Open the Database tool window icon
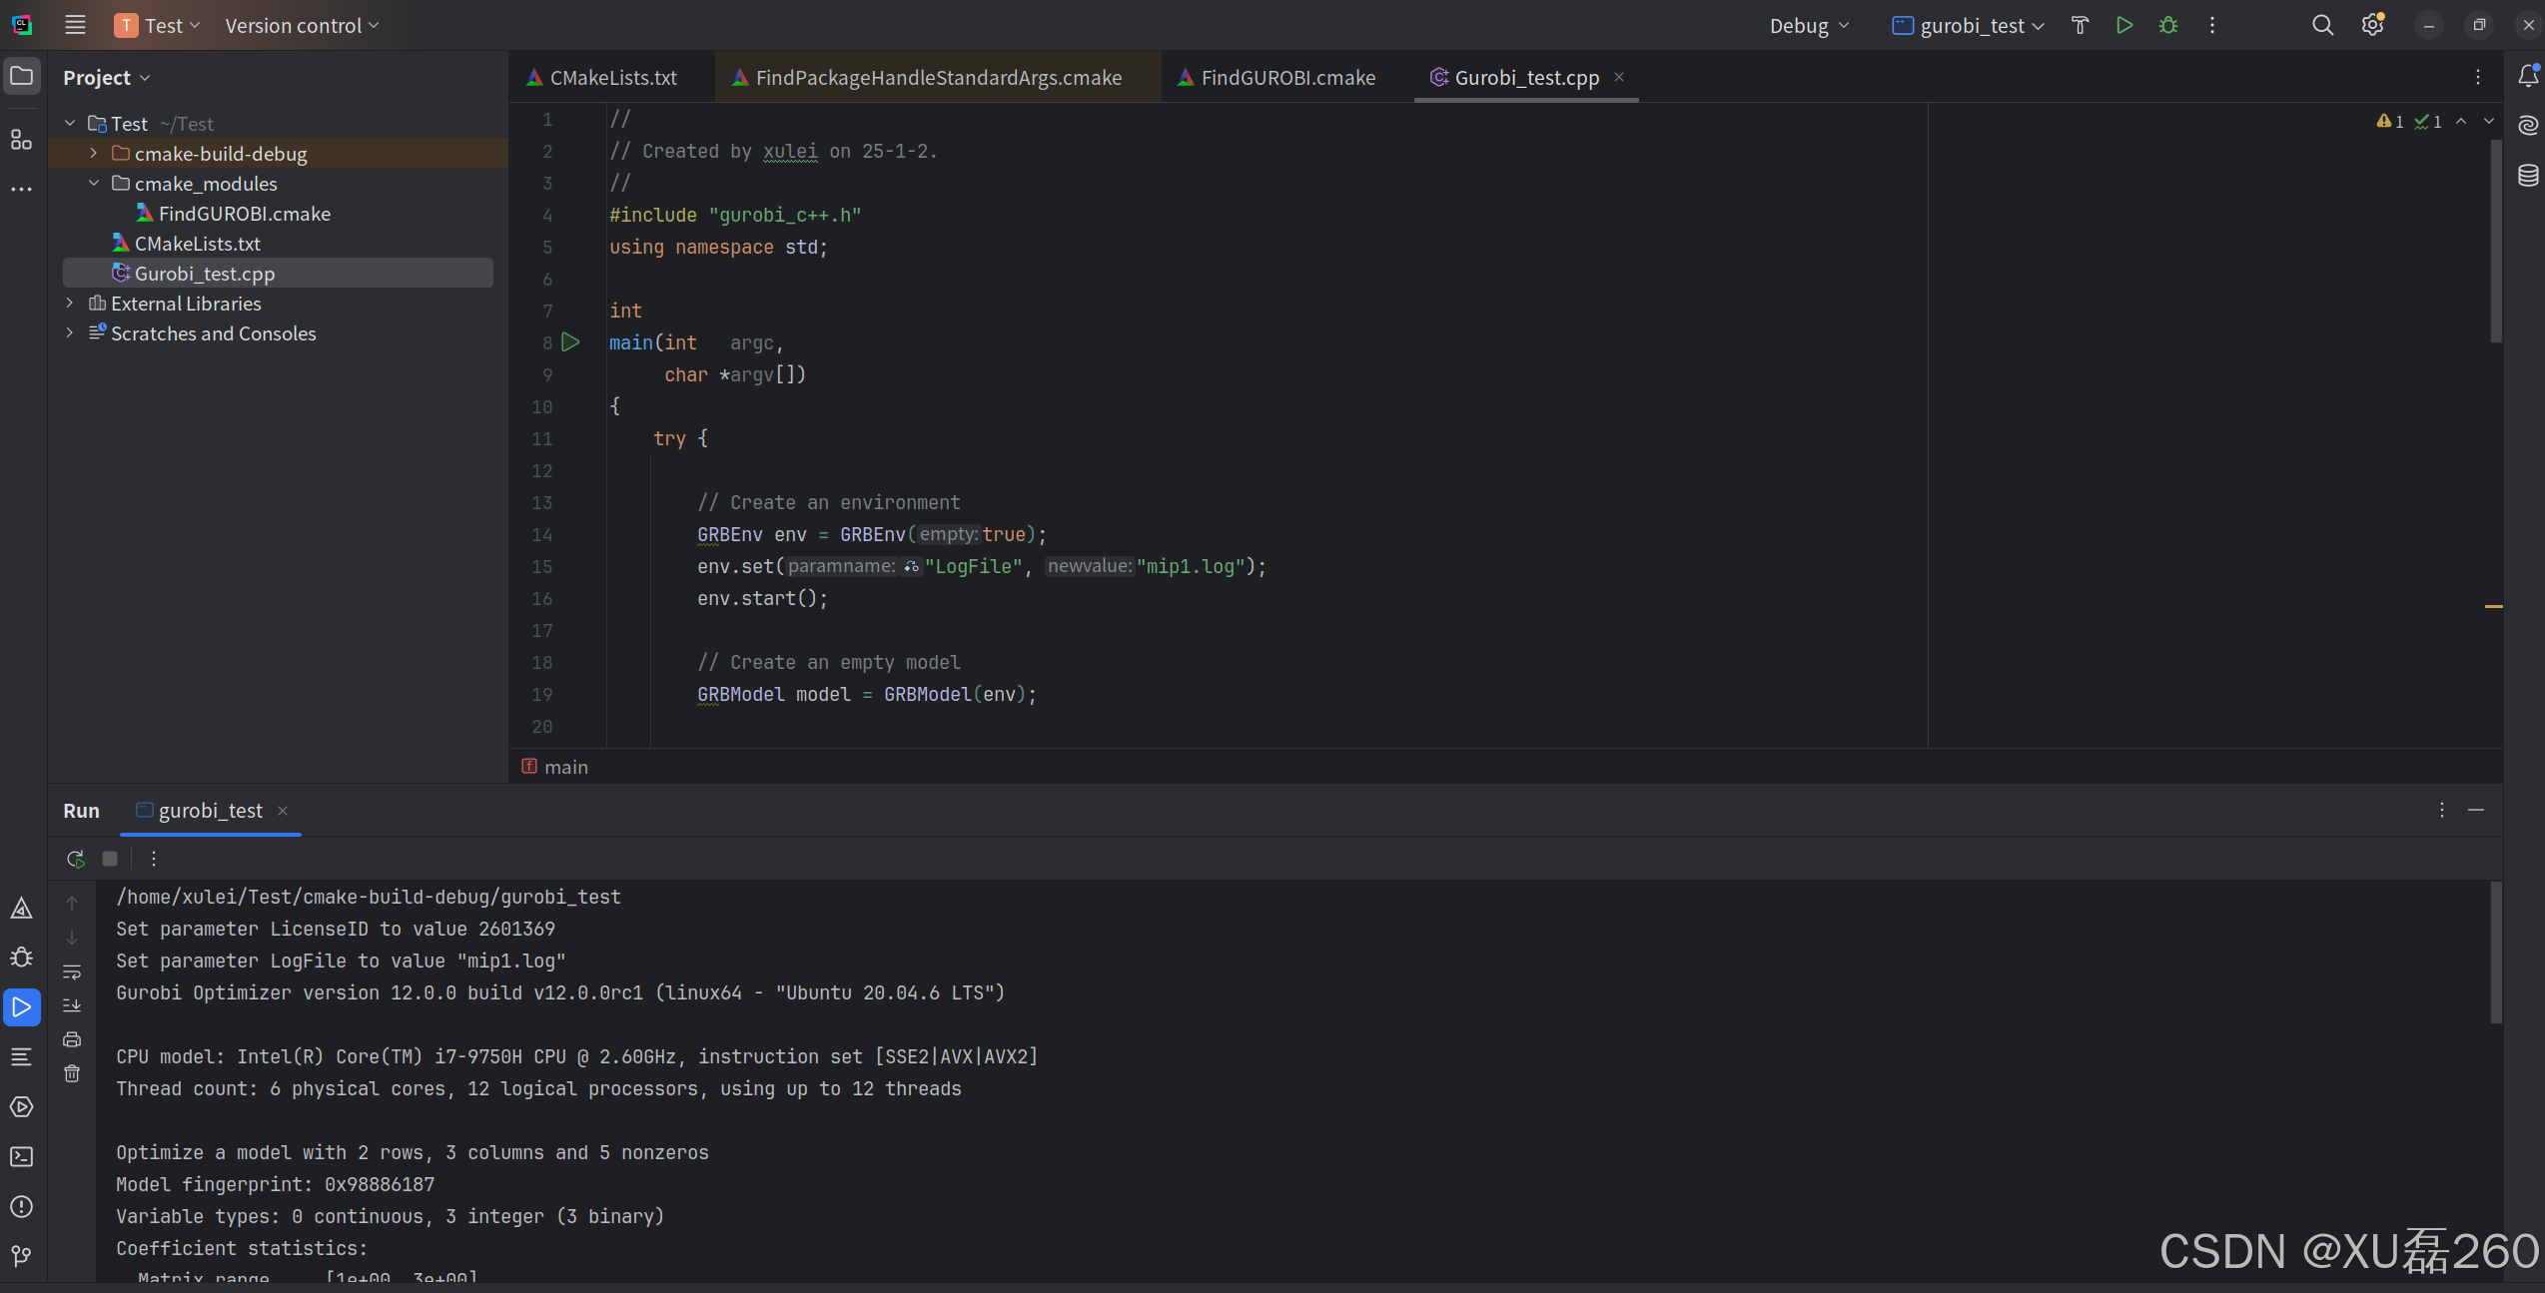This screenshot has width=2545, height=1293. coord(2528,176)
